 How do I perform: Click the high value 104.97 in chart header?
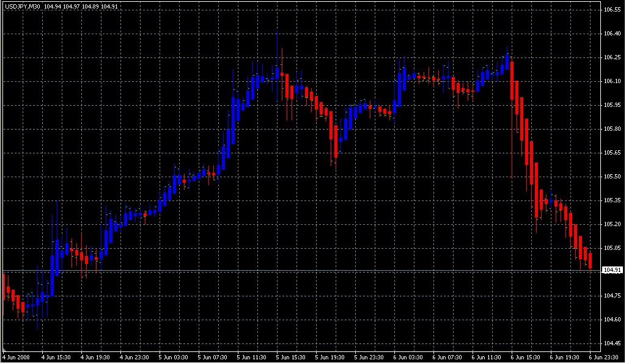point(71,7)
